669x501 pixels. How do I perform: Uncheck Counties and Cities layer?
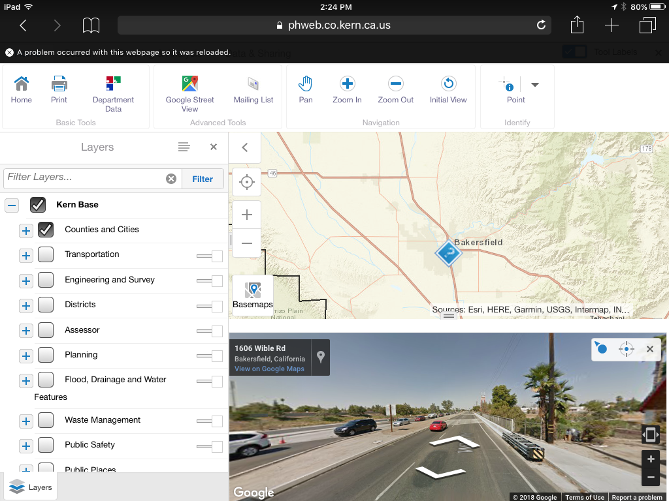coord(46,230)
